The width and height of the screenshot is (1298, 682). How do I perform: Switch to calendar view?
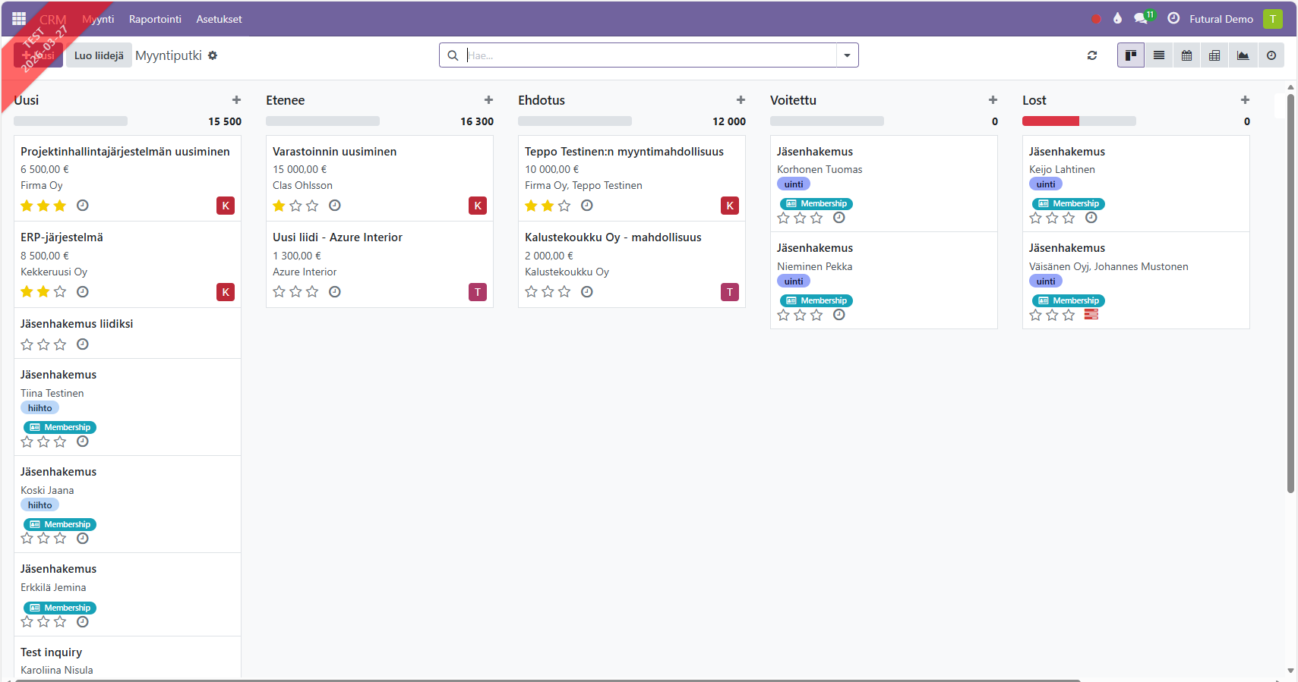coord(1187,55)
